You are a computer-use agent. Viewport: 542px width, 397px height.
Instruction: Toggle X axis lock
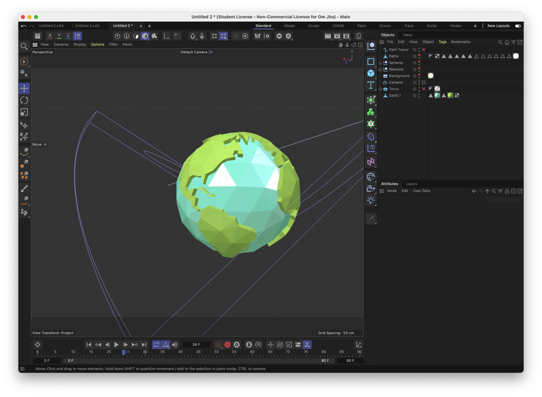(x=50, y=36)
